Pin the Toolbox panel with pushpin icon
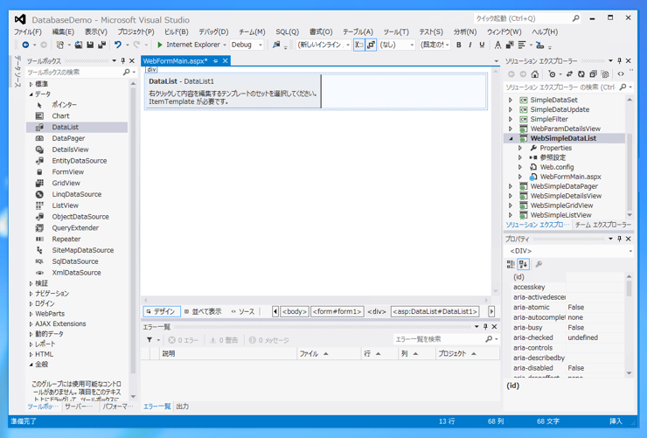Viewport: 647px width, 438px height. (x=123, y=60)
